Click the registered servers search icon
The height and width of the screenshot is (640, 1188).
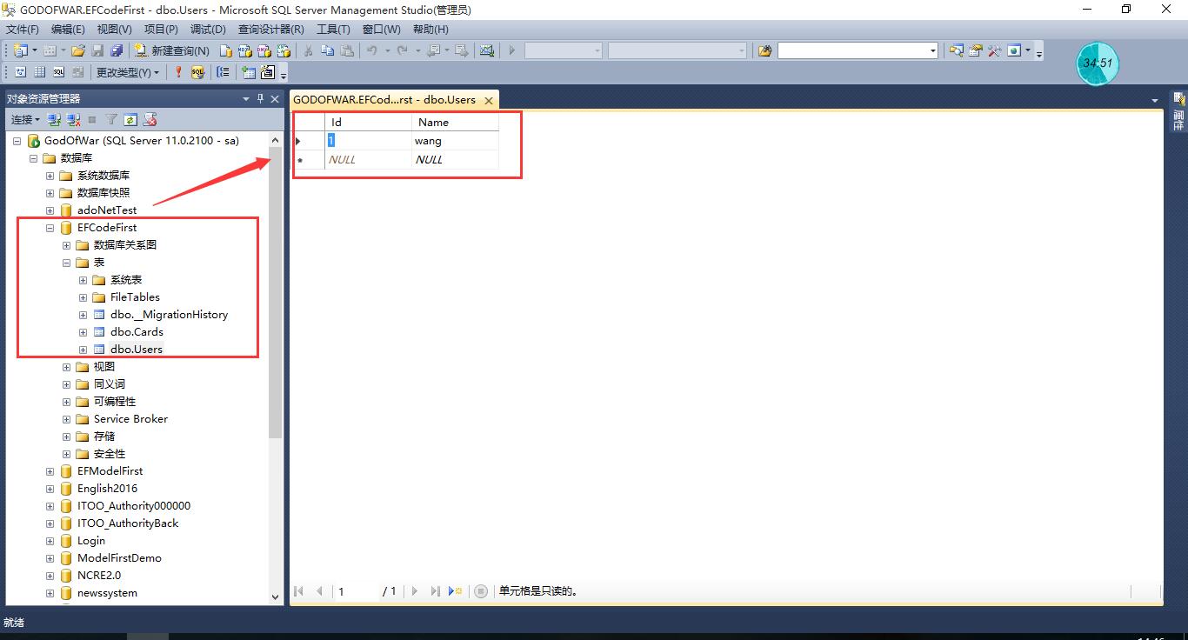956,50
